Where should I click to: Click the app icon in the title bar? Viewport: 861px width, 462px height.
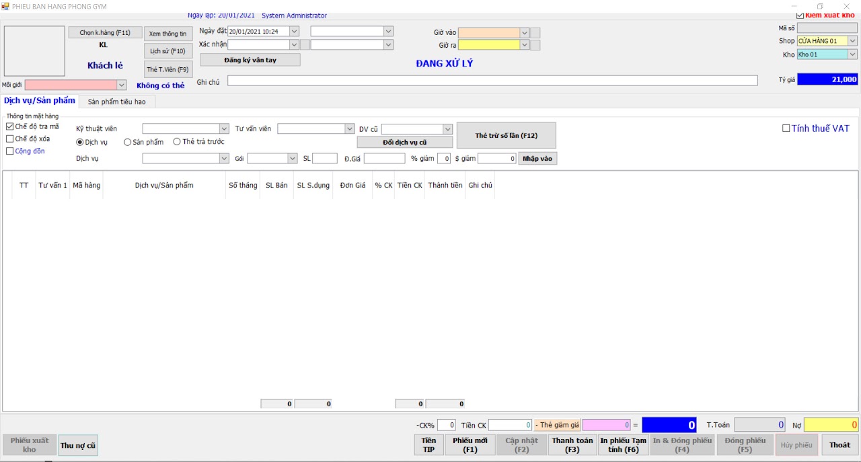point(5,6)
